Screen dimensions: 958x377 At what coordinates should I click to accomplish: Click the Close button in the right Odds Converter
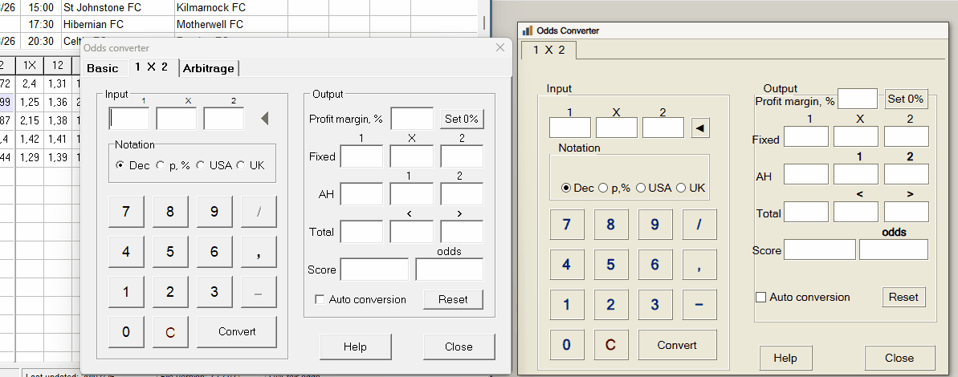[x=899, y=358]
